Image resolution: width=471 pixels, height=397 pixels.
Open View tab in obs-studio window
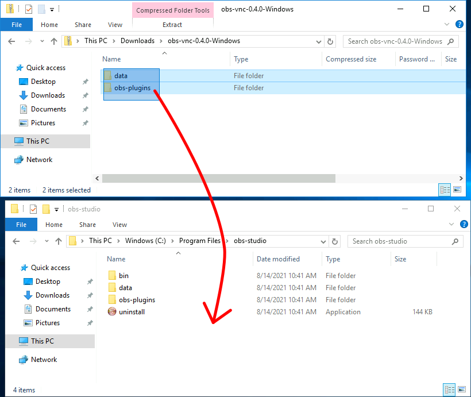[119, 225]
